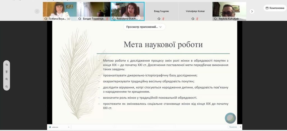Click the webex.exe download file icon
Screen dimensions: 287x131
(50, 127)
